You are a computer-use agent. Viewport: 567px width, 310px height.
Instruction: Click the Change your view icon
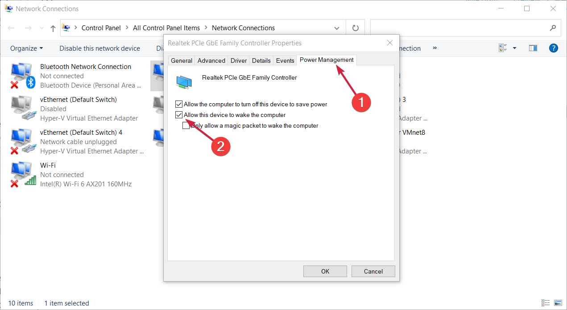pyautogui.click(x=503, y=48)
